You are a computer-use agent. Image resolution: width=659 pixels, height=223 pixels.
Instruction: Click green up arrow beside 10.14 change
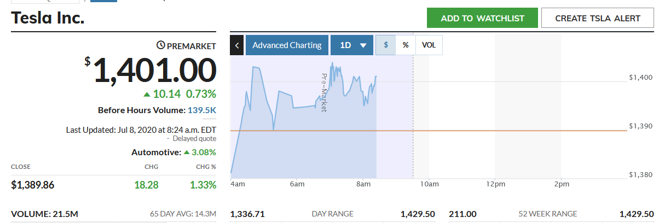[x=147, y=94]
